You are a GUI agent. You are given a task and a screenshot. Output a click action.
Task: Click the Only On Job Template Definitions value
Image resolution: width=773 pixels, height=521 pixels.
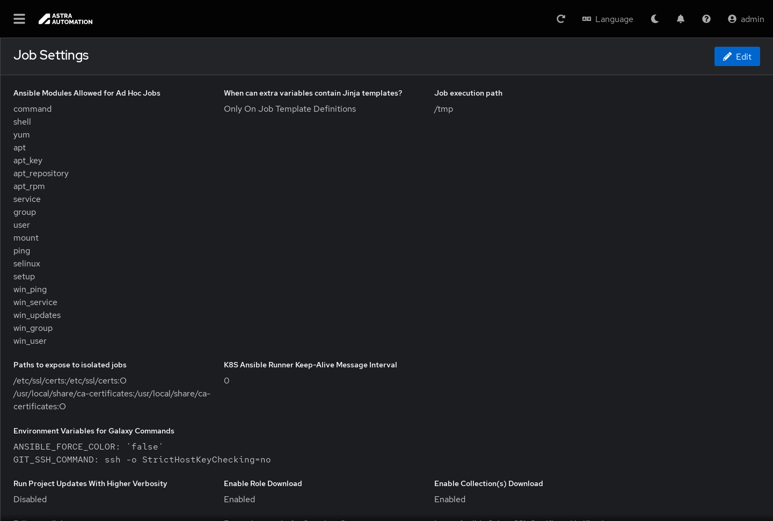pos(290,109)
